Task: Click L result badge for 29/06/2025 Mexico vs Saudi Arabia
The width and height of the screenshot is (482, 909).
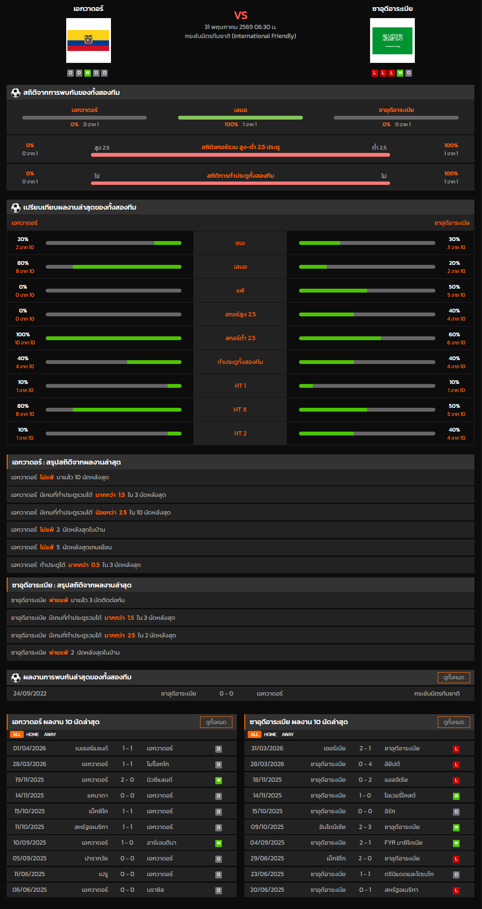Action: pos(456,859)
